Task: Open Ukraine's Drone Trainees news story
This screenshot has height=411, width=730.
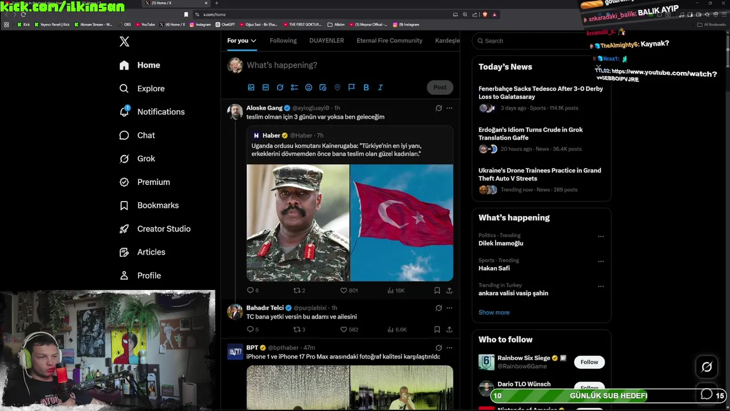Action: coord(541,180)
